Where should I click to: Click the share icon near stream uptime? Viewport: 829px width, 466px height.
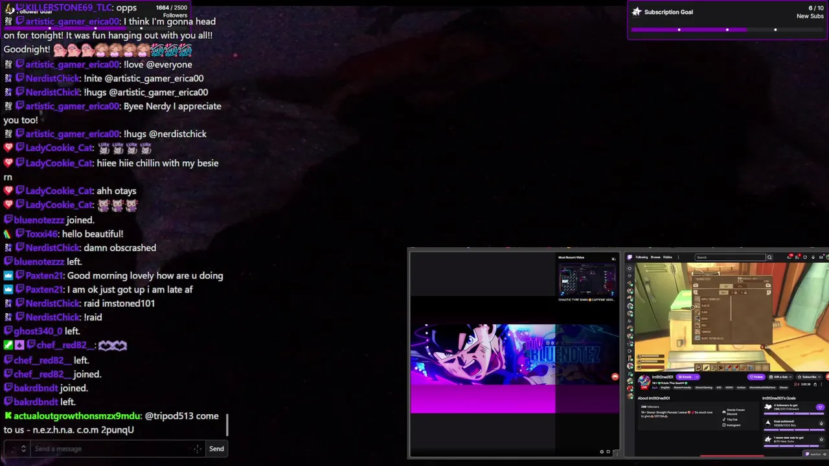pyautogui.click(x=815, y=384)
